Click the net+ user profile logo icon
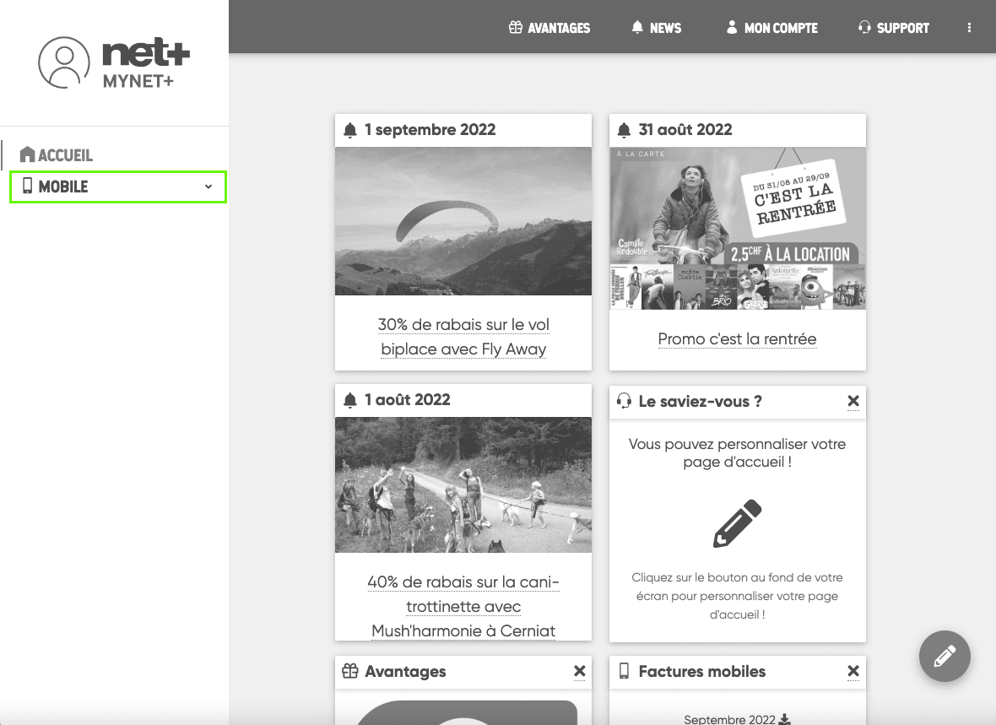Screen dimensions: 996x725 pyautogui.click(x=64, y=62)
